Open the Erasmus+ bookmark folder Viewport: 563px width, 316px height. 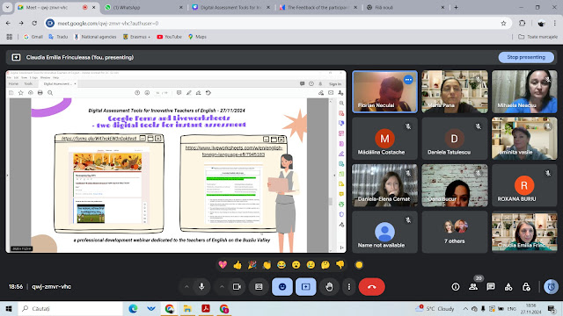136,37
